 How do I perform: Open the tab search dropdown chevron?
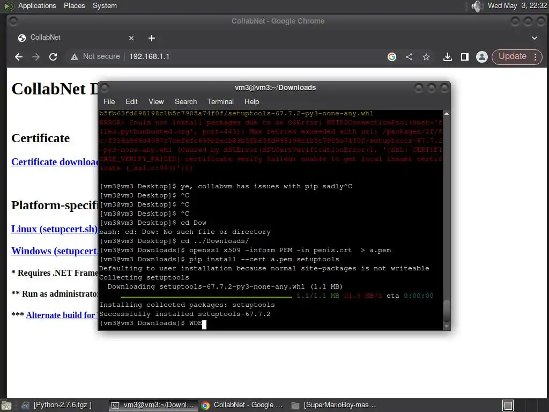[x=535, y=38]
